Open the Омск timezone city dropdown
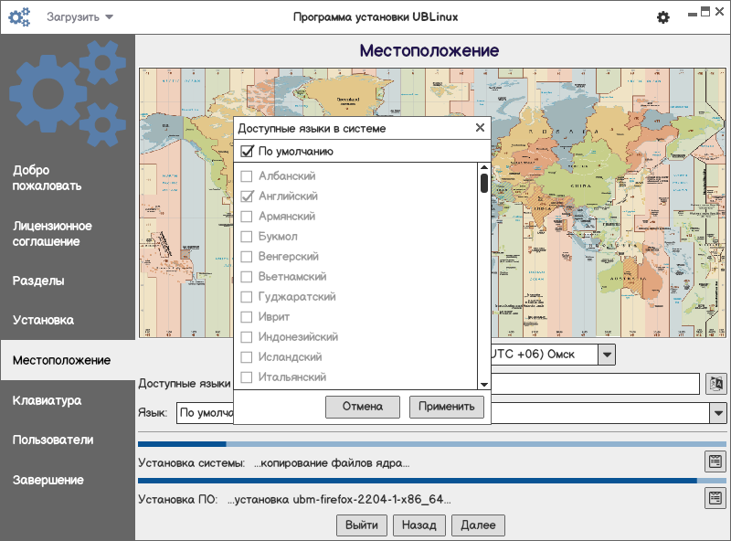Screen dimensions: 731x541 pos(608,354)
